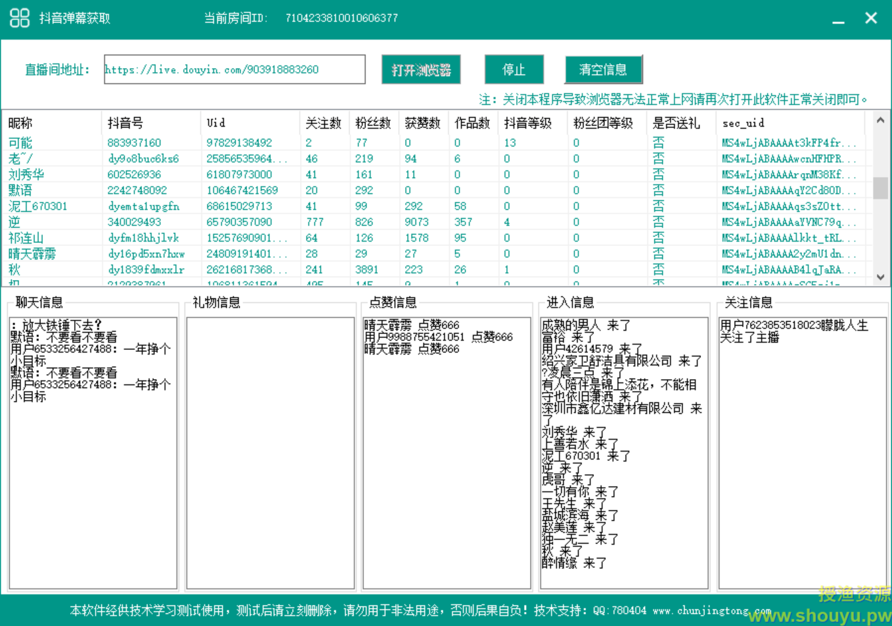Click the Douyin ID dy9o8buc6ks6

[143, 158]
